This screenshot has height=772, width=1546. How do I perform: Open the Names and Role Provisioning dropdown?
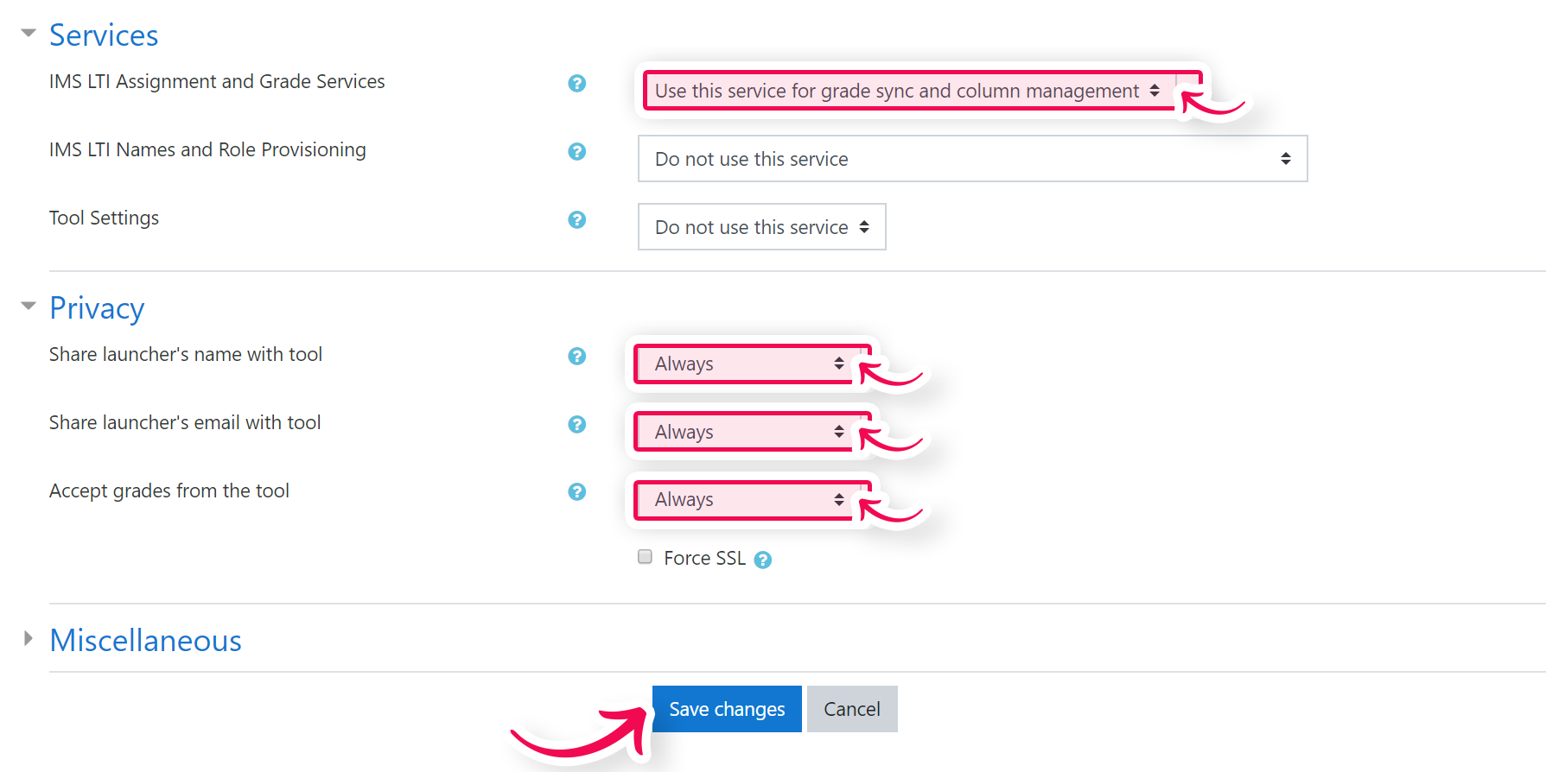pos(972,159)
